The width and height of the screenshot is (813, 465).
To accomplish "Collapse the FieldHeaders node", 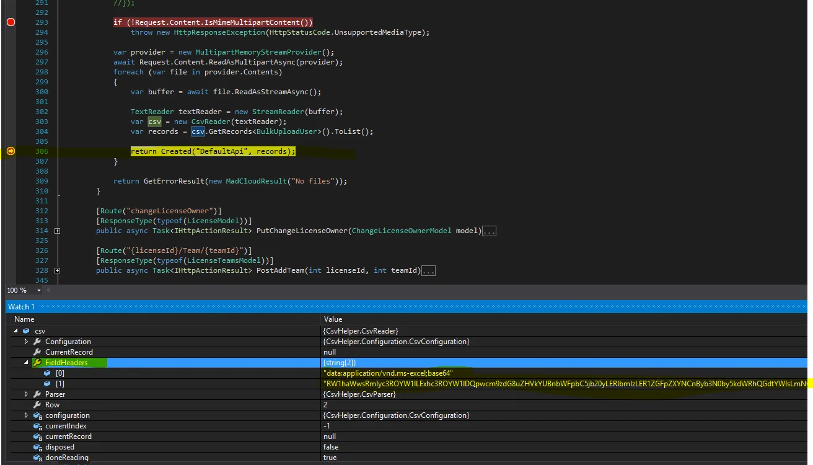I will coord(26,363).
